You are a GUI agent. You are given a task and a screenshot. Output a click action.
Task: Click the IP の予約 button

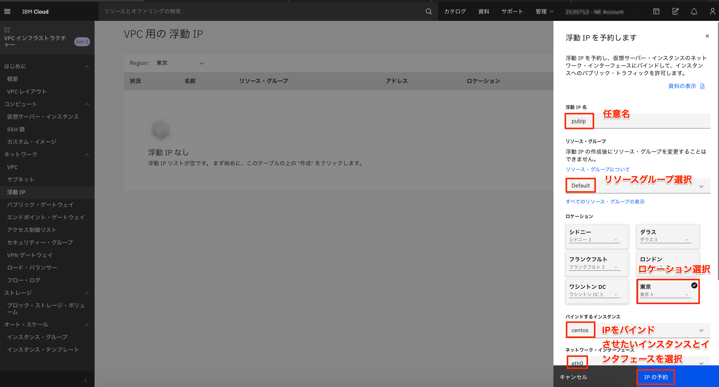656,377
